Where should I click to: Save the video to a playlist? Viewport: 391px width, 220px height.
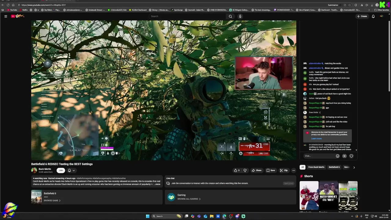271,170
